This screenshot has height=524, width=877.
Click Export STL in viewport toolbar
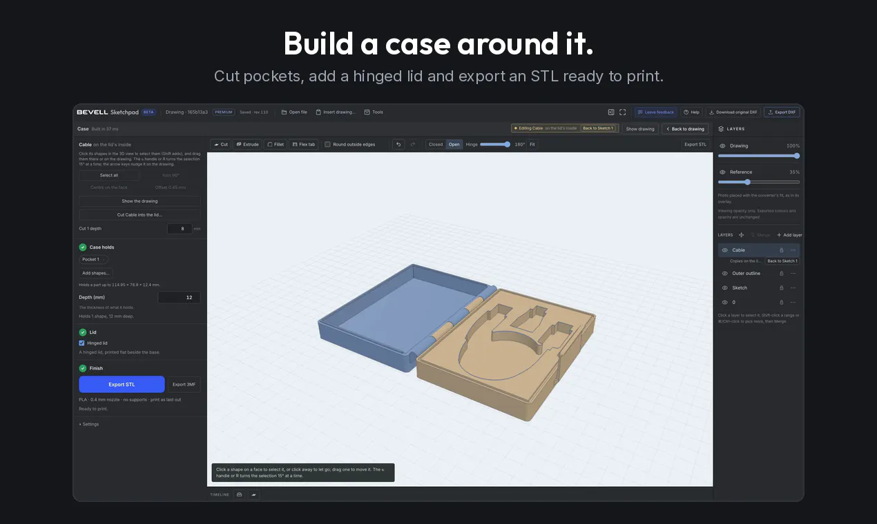coord(695,144)
